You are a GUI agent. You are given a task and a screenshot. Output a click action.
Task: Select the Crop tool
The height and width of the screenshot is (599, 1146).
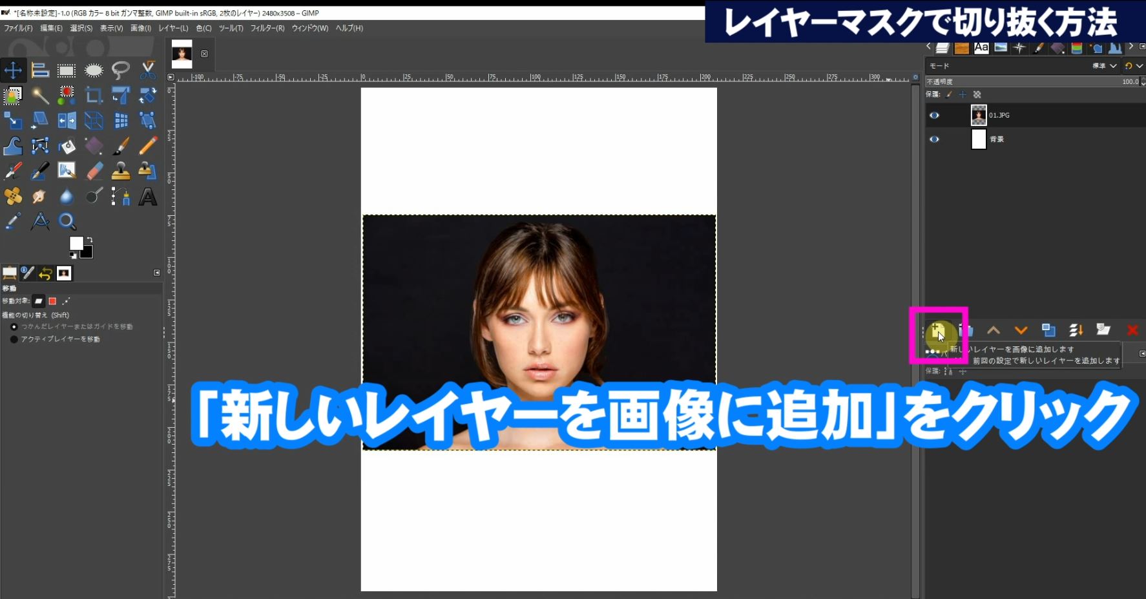[94, 96]
